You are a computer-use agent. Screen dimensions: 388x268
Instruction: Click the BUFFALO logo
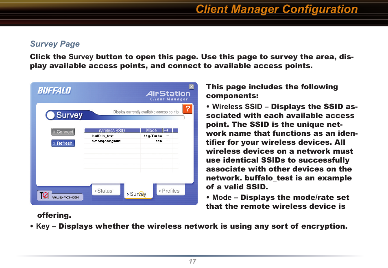pyautogui.click(x=54, y=90)
